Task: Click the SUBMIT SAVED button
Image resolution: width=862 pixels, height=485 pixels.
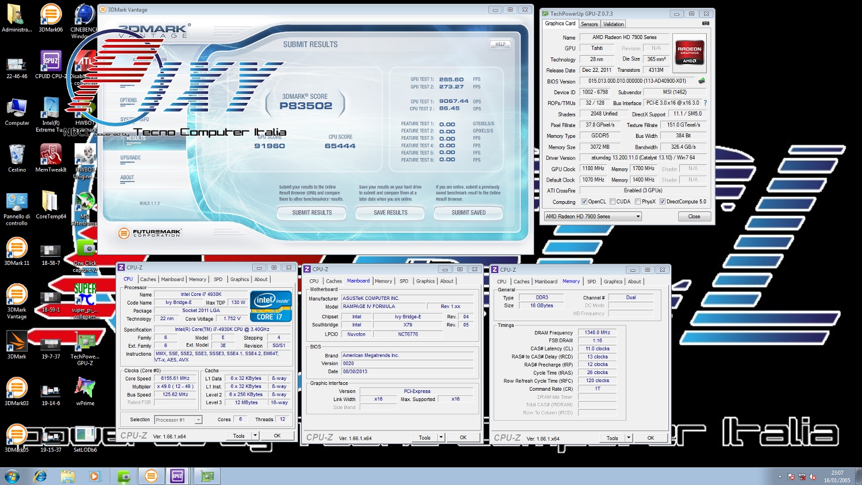Action: point(468,213)
